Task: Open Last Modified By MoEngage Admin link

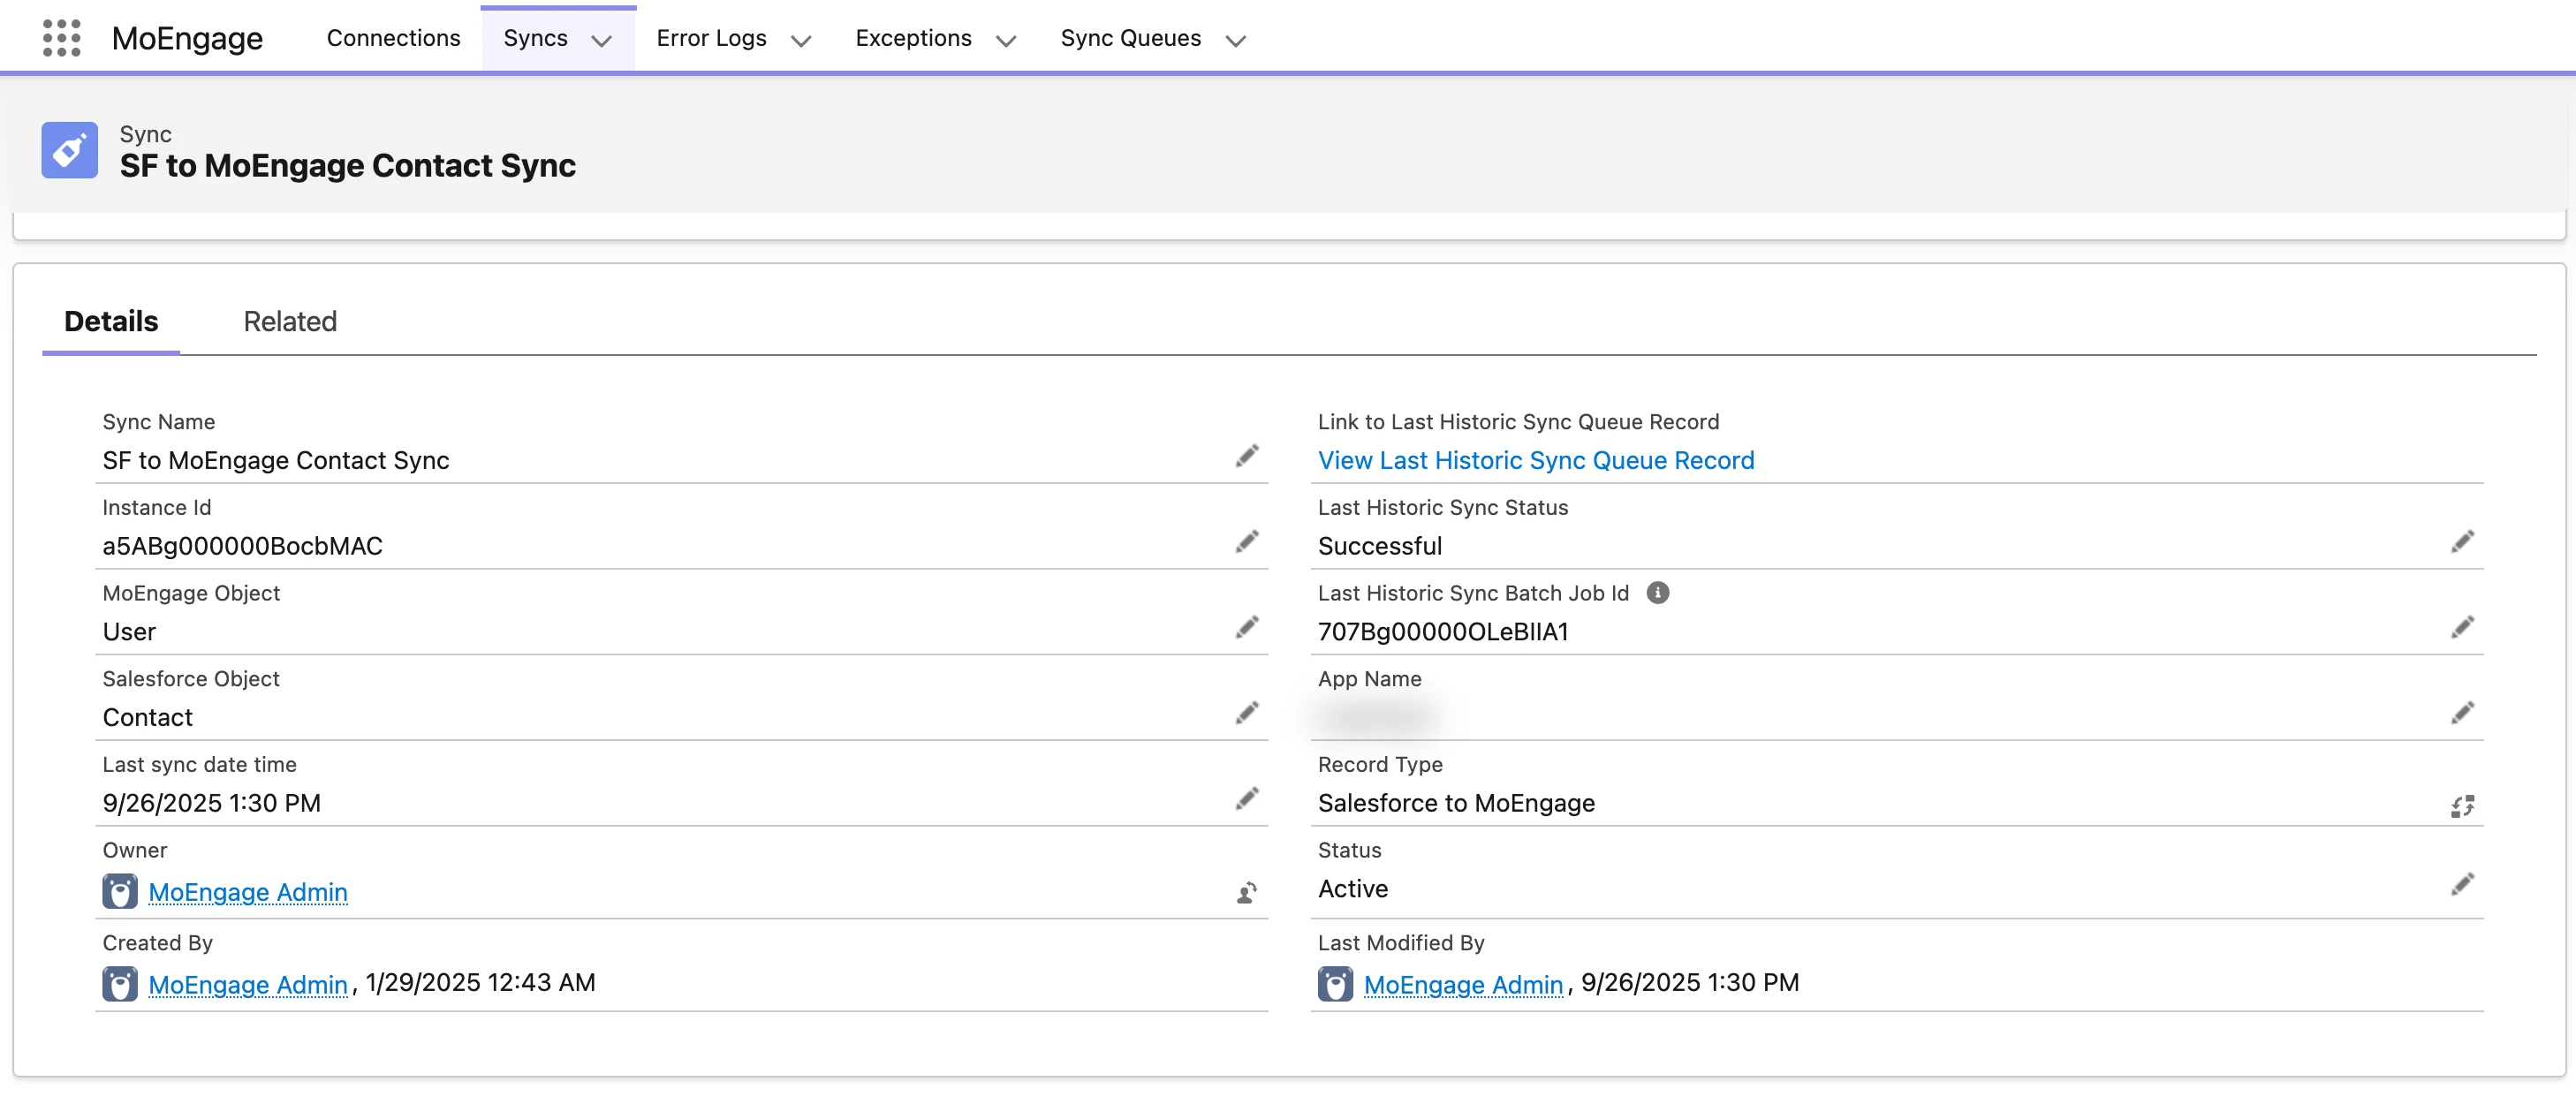Action: pos(1463,984)
